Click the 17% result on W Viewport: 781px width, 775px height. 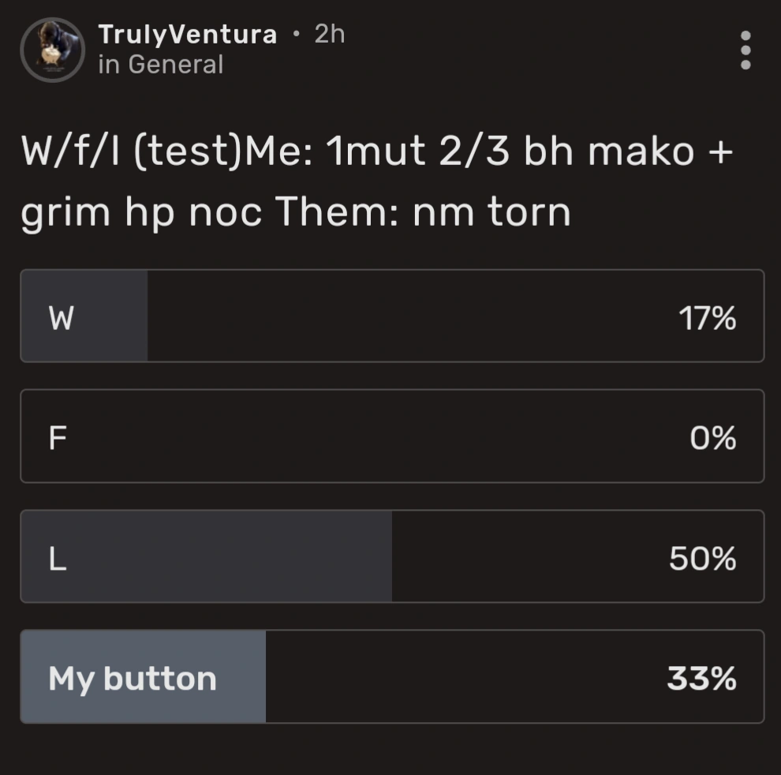[x=707, y=318]
